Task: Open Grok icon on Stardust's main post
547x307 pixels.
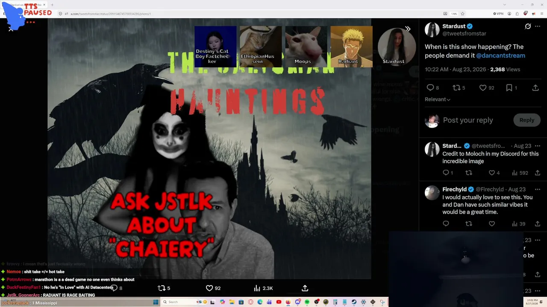Action: coord(528,26)
